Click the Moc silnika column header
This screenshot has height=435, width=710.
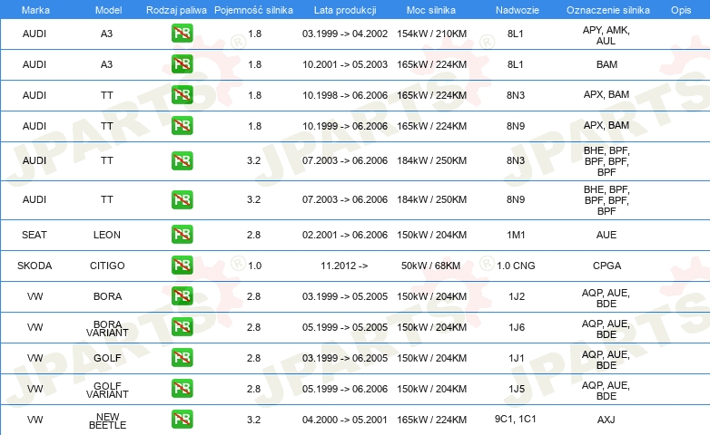click(431, 10)
